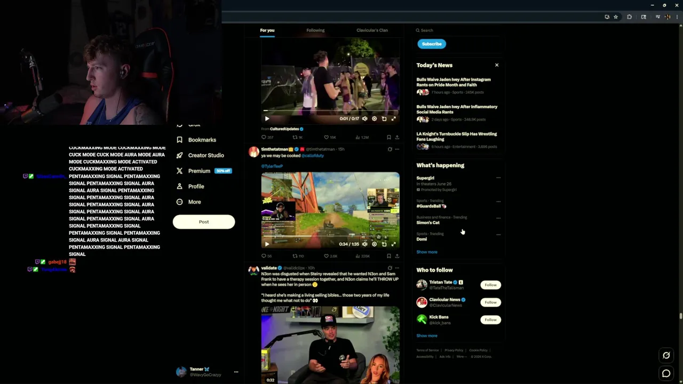Viewport: 683px width, 384px height.
Task: Open Premium in the sidebar
Action: click(204, 171)
